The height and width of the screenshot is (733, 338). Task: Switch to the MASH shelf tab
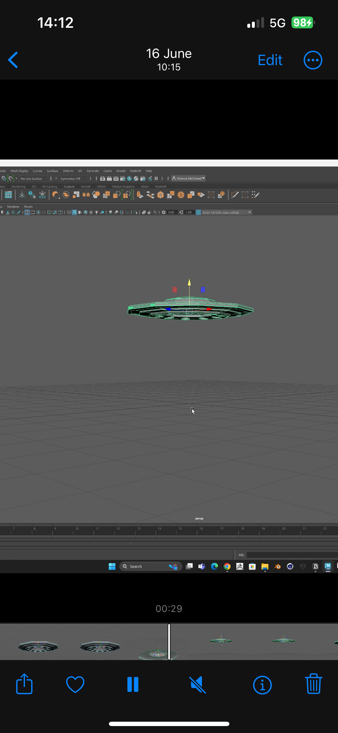tap(101, 186)
